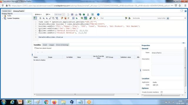The height and width of the screenshot is (105, 188).
Task: Open the small dropdown arrow before the Find field
Action: coord(97,18)
